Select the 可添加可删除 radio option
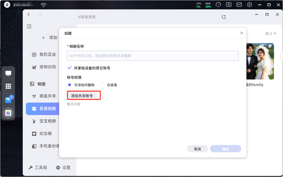 69,85
